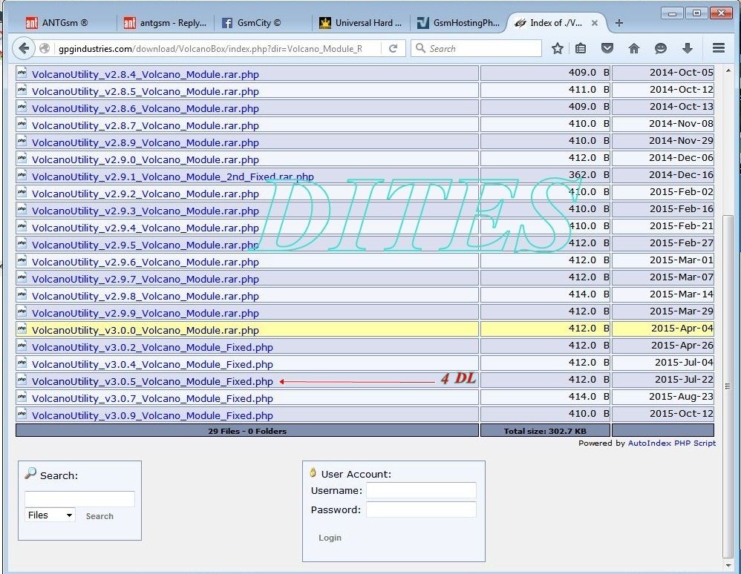Click the browser address bar URL
The image size is (741, 574).
tap(210, 49)
